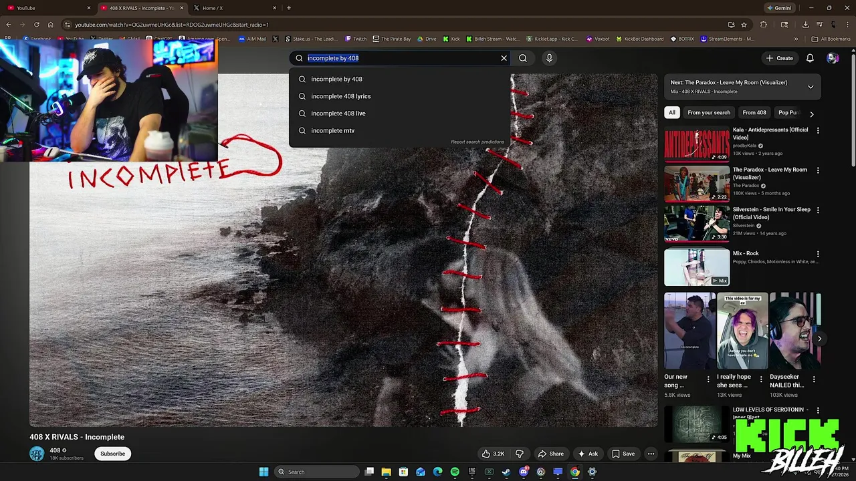Start voice search with the microphone icon
856x481 pixels.
[549, 58]
